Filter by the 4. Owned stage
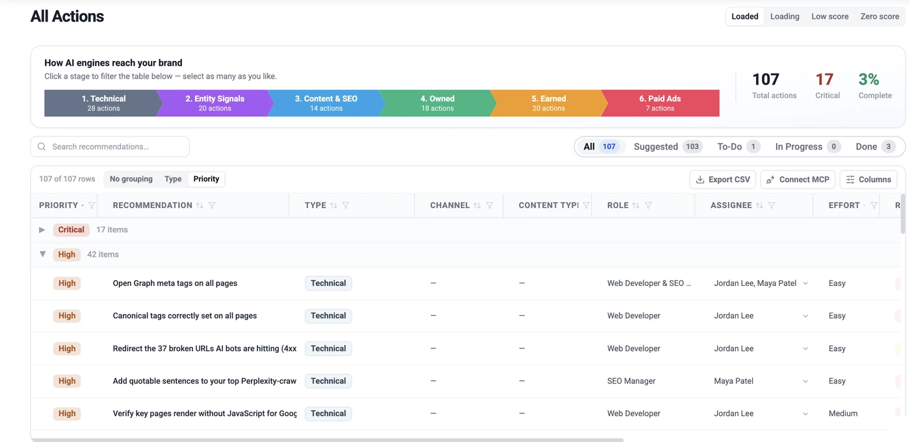Screen dimensions: 910x442 pyautogui.click(x=436, y=103)
